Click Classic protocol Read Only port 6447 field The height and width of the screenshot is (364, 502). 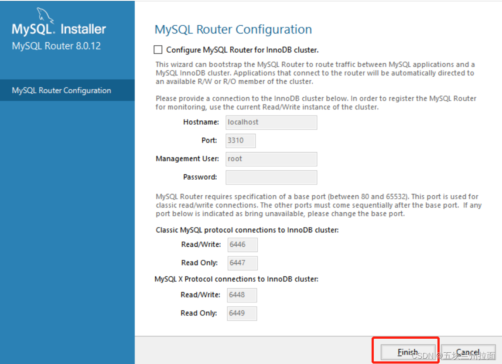pos(242,263)
